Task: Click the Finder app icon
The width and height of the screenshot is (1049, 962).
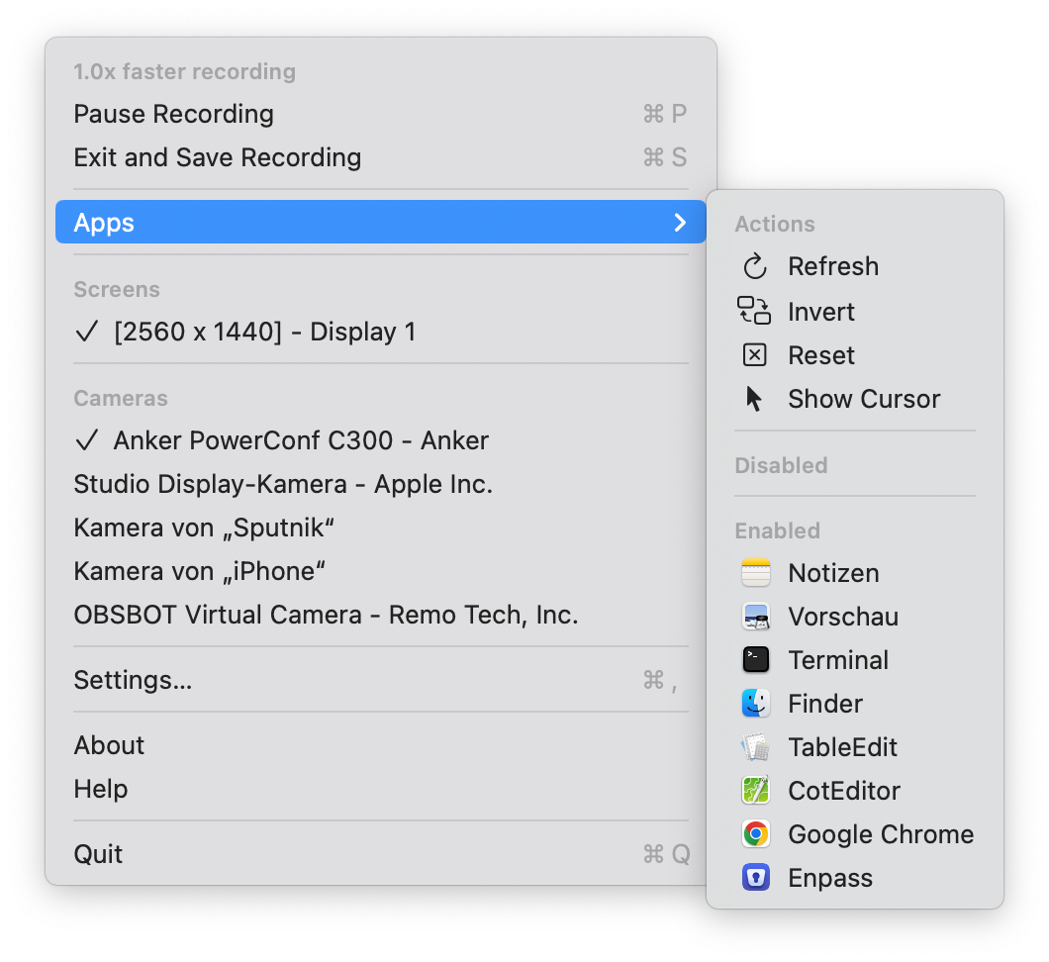Action: 756,704
